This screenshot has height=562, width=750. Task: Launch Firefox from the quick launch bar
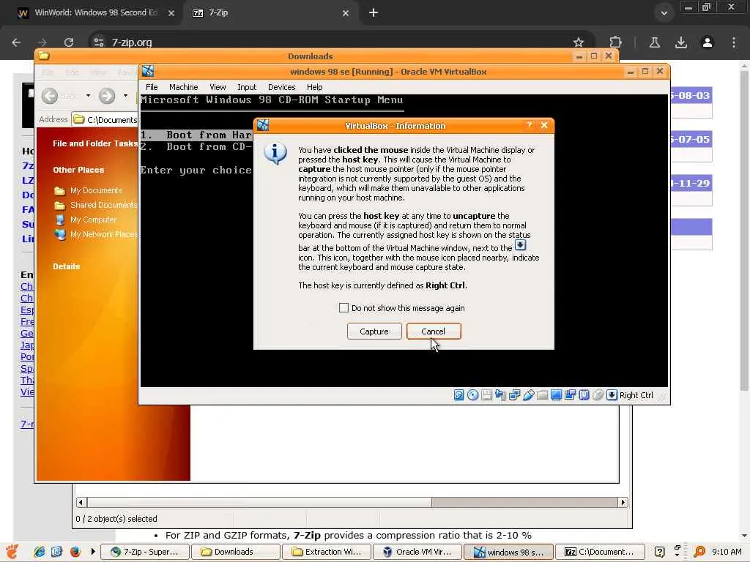75,552
